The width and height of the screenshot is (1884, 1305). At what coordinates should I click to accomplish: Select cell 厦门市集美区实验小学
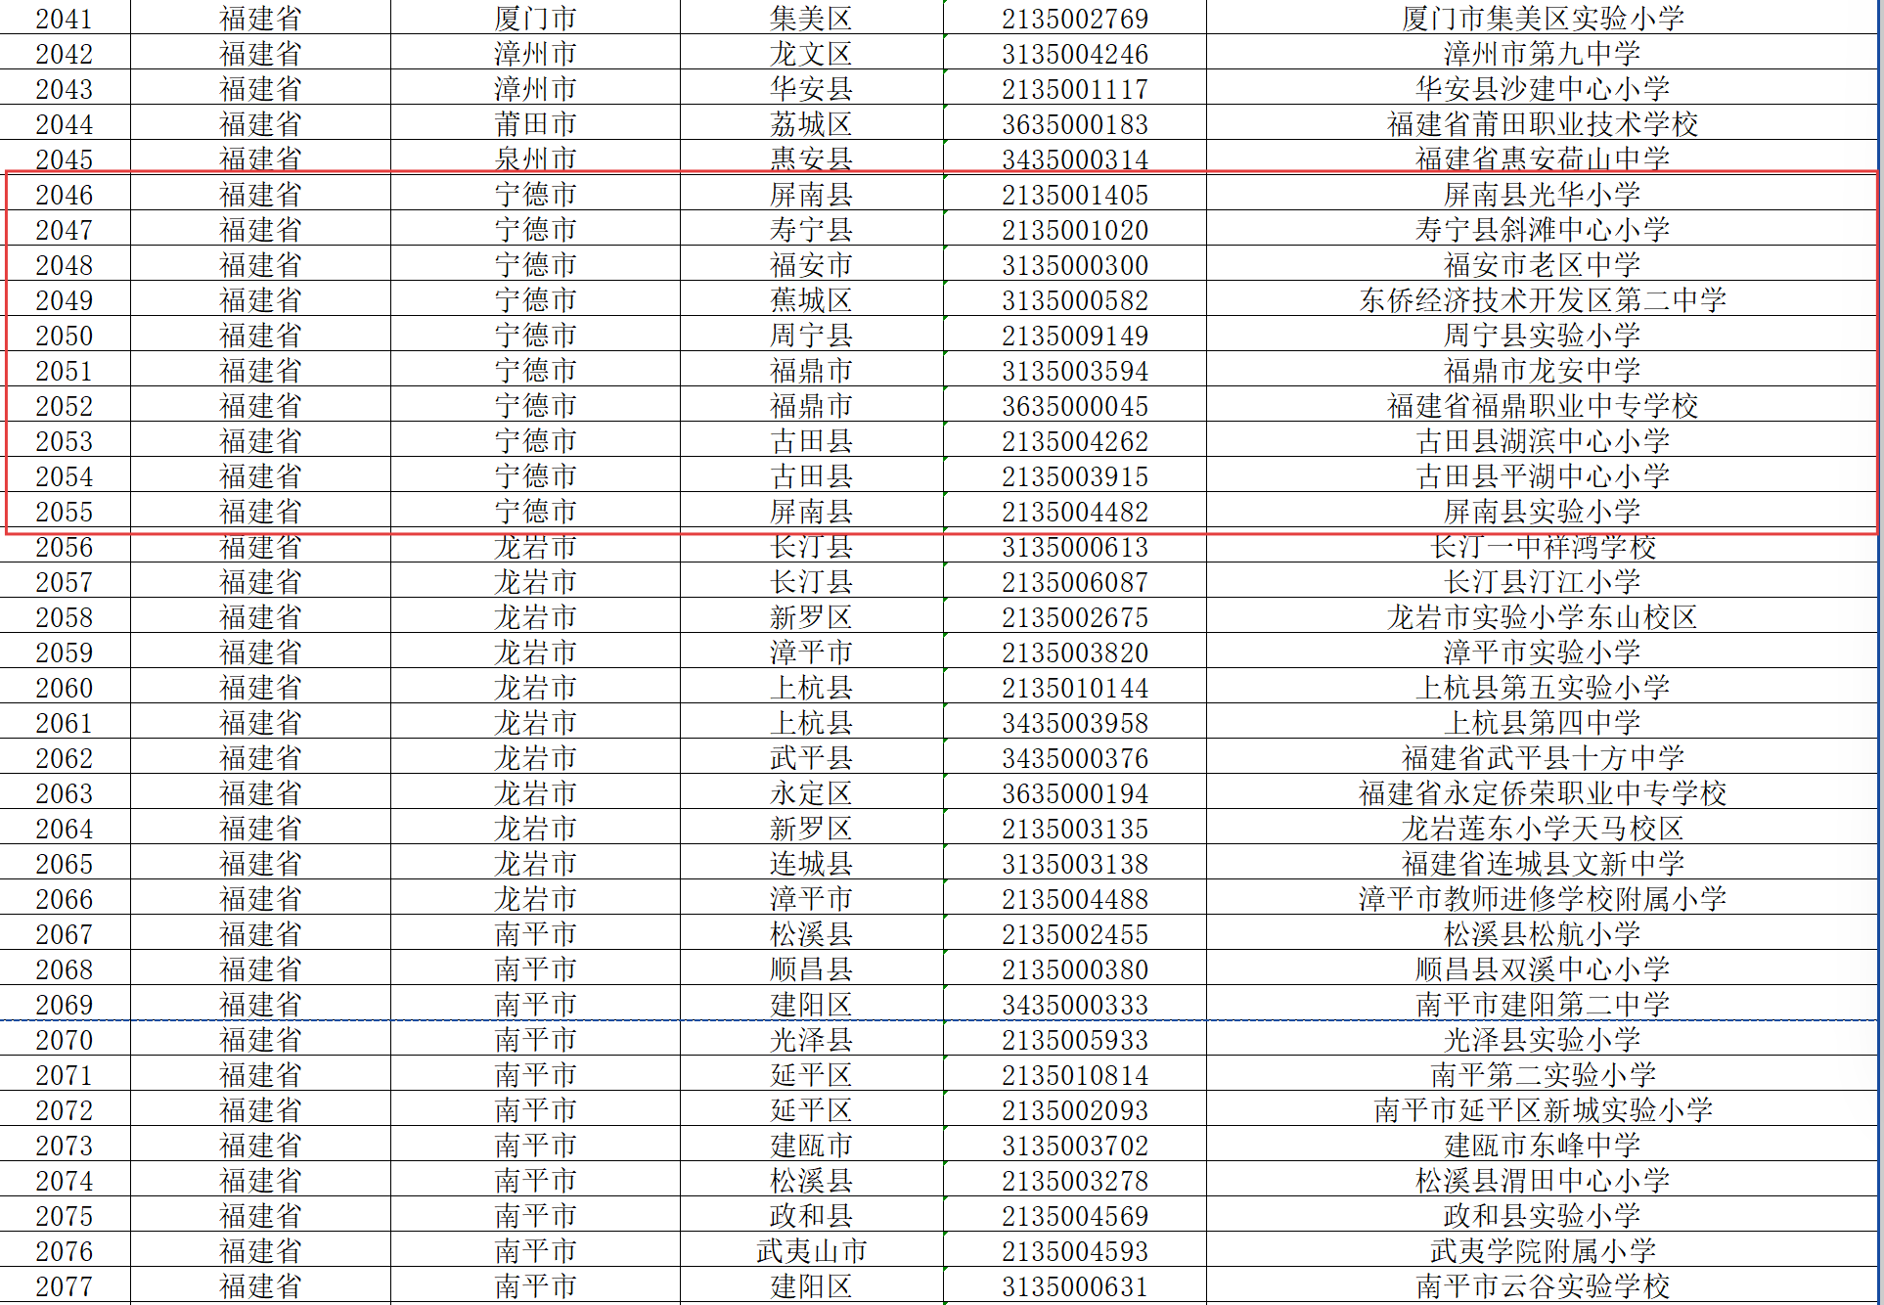(1542, 19)
